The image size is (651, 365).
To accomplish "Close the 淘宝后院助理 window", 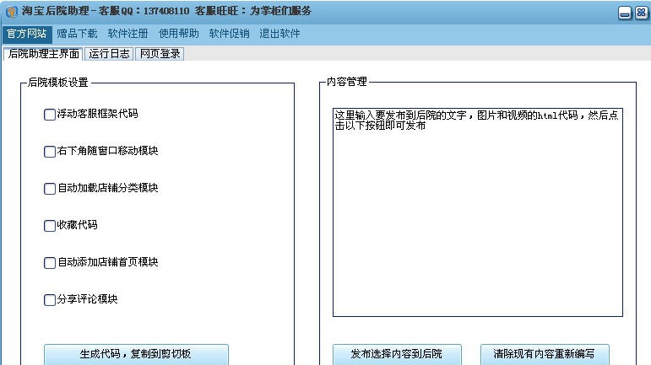I will click(641, 13).
